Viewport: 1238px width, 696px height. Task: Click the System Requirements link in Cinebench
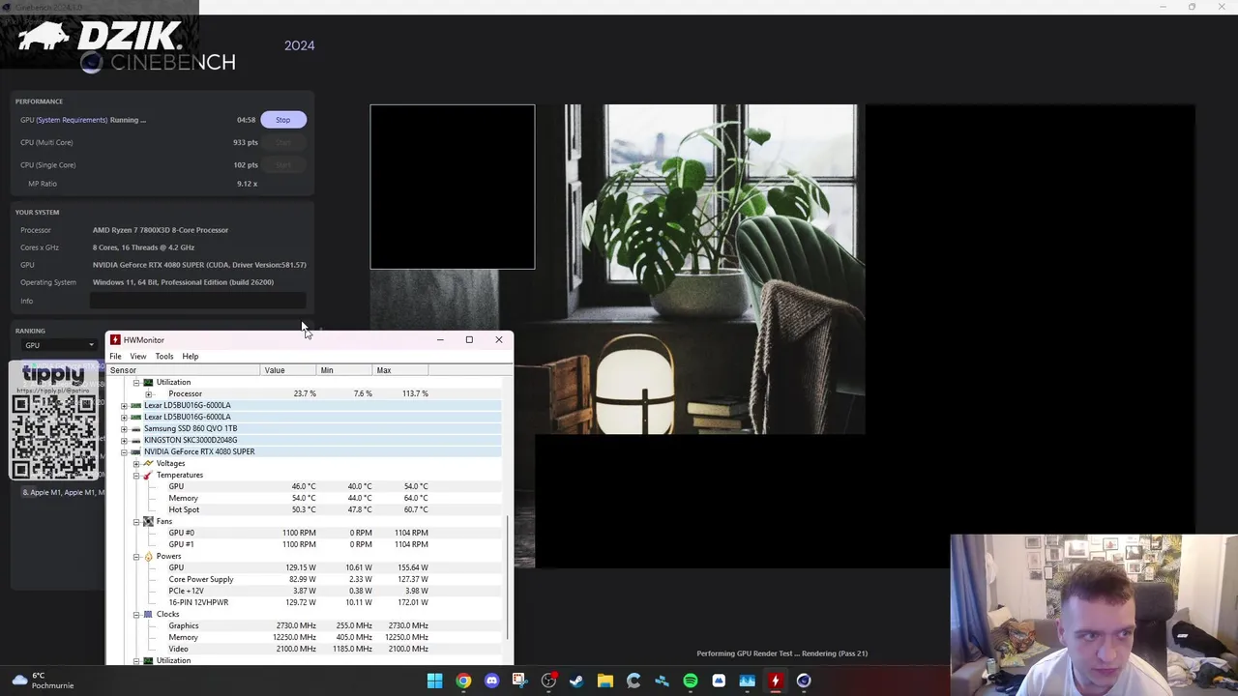72,120
